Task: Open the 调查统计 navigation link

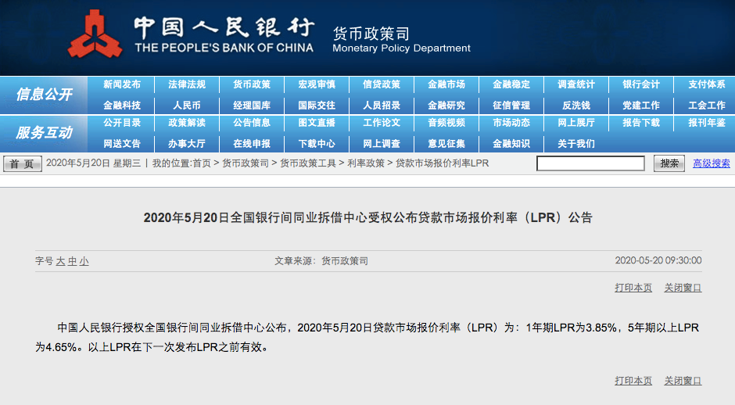Action: [x=575, y=84]
